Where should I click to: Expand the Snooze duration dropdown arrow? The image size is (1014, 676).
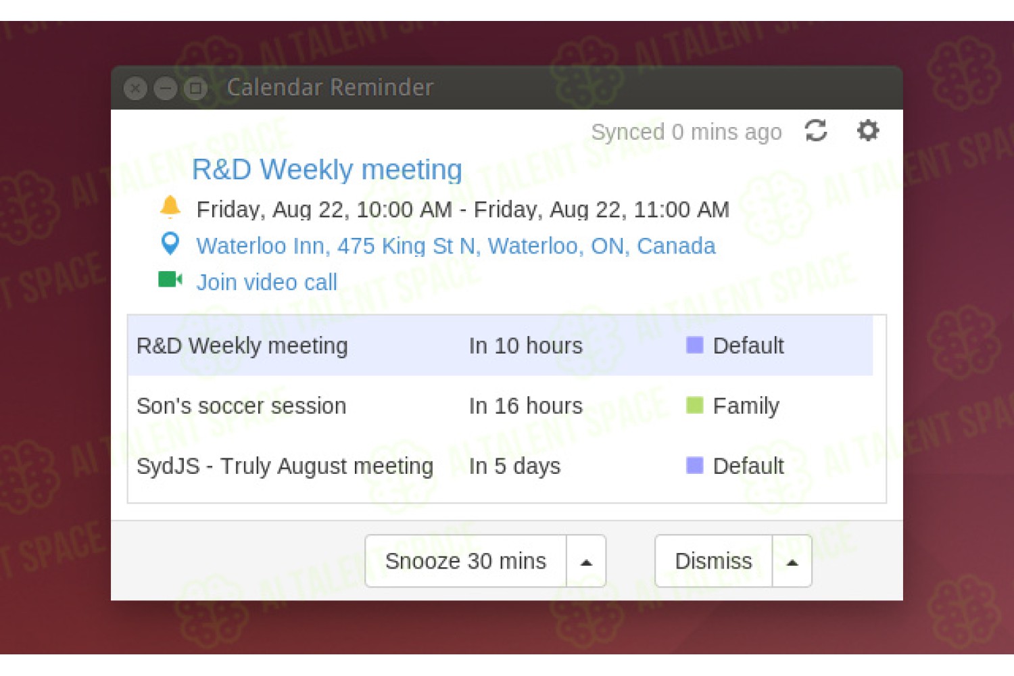[586, 561]
